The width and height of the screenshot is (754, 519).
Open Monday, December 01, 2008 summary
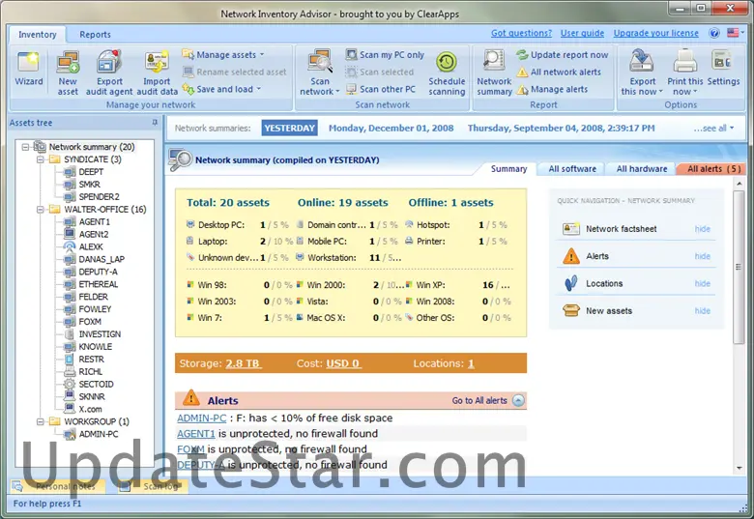pyautogui.click(x=391, y=129)
